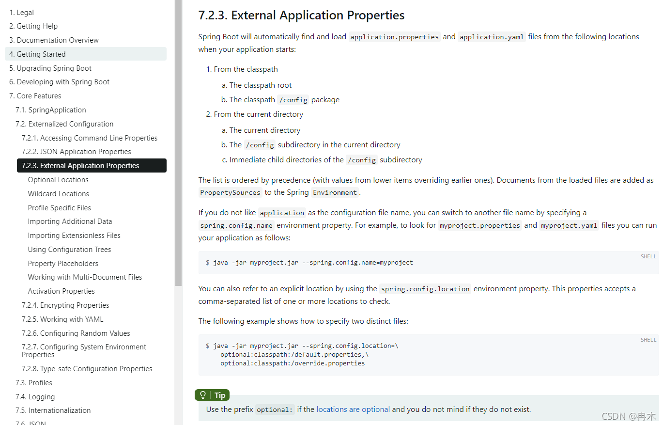Jump to Importing Additional Data subsection
Screen dimensions: 663x425
[70, 221]
